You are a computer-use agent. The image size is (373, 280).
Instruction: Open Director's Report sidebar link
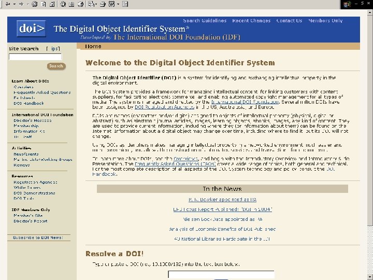point(31,221)
